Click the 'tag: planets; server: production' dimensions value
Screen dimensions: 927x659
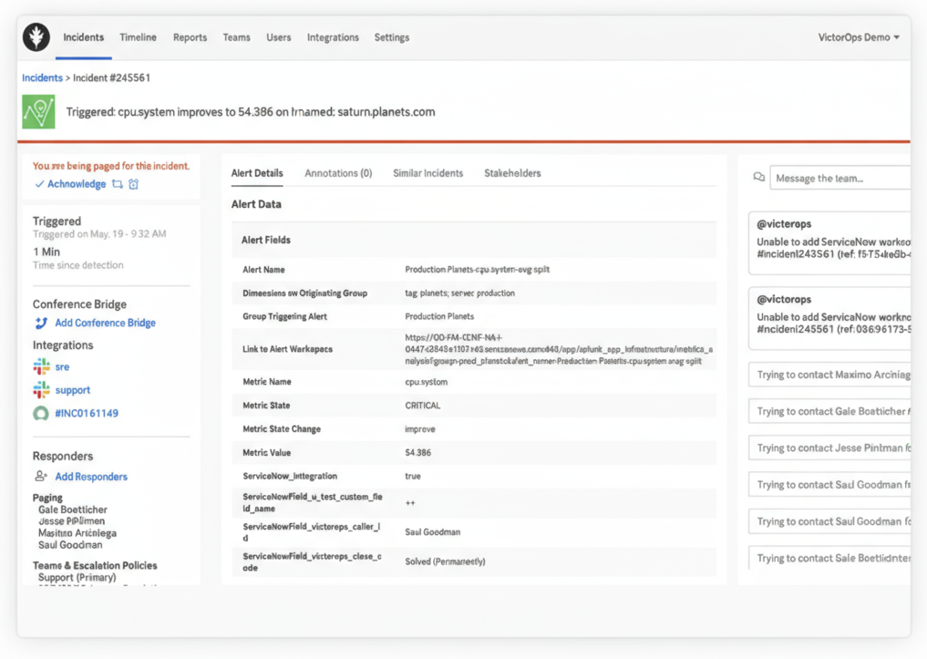pos(459,293)
